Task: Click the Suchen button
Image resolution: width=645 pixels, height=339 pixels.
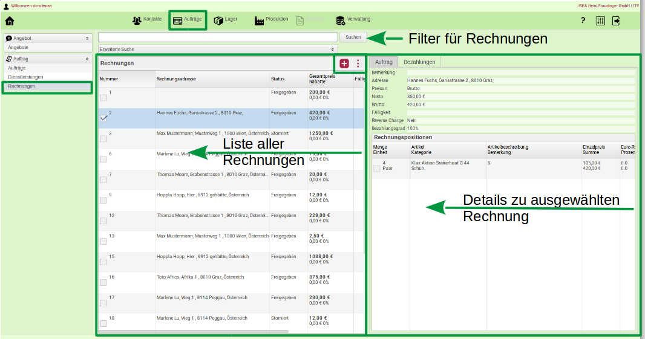Action: (353, 37)
